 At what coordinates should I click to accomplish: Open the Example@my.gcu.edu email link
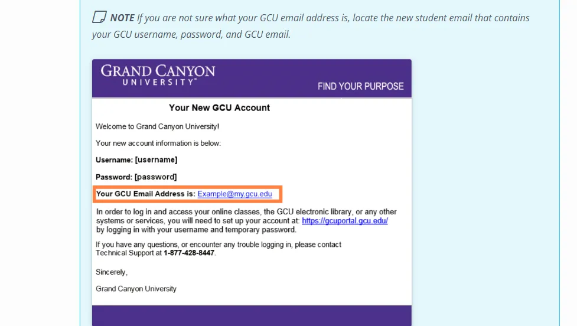tap(235, 194)
